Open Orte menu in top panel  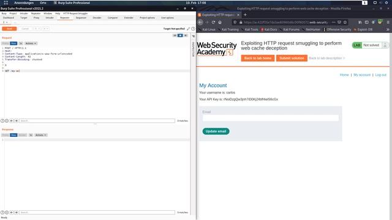coord(43,2)
